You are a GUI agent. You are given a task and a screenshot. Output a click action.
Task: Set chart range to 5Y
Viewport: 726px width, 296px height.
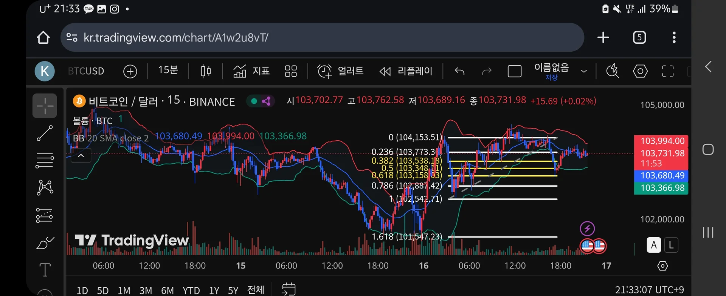(233, 290)
